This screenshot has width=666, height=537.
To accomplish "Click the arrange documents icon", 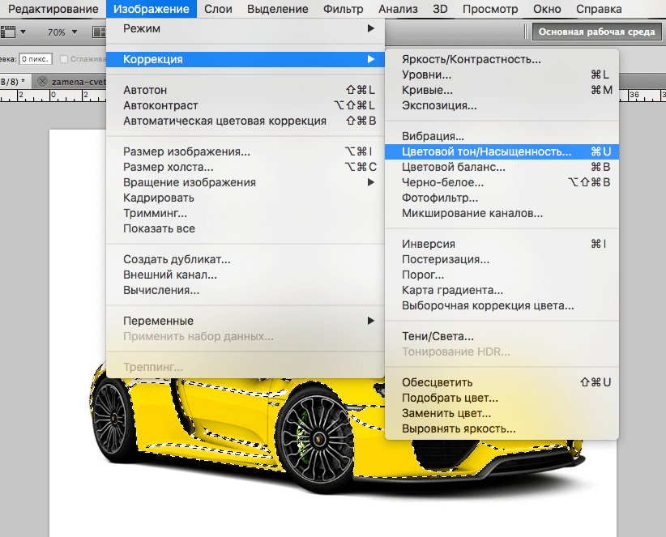I will coord(99,32).
